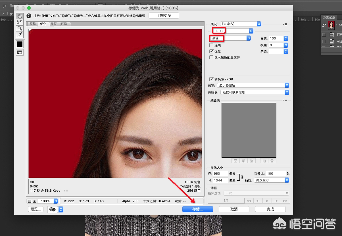Click the 取消 cancel button
Image resolution: width=342 pixels, height=236 pixels.
(x=234, y=209)
